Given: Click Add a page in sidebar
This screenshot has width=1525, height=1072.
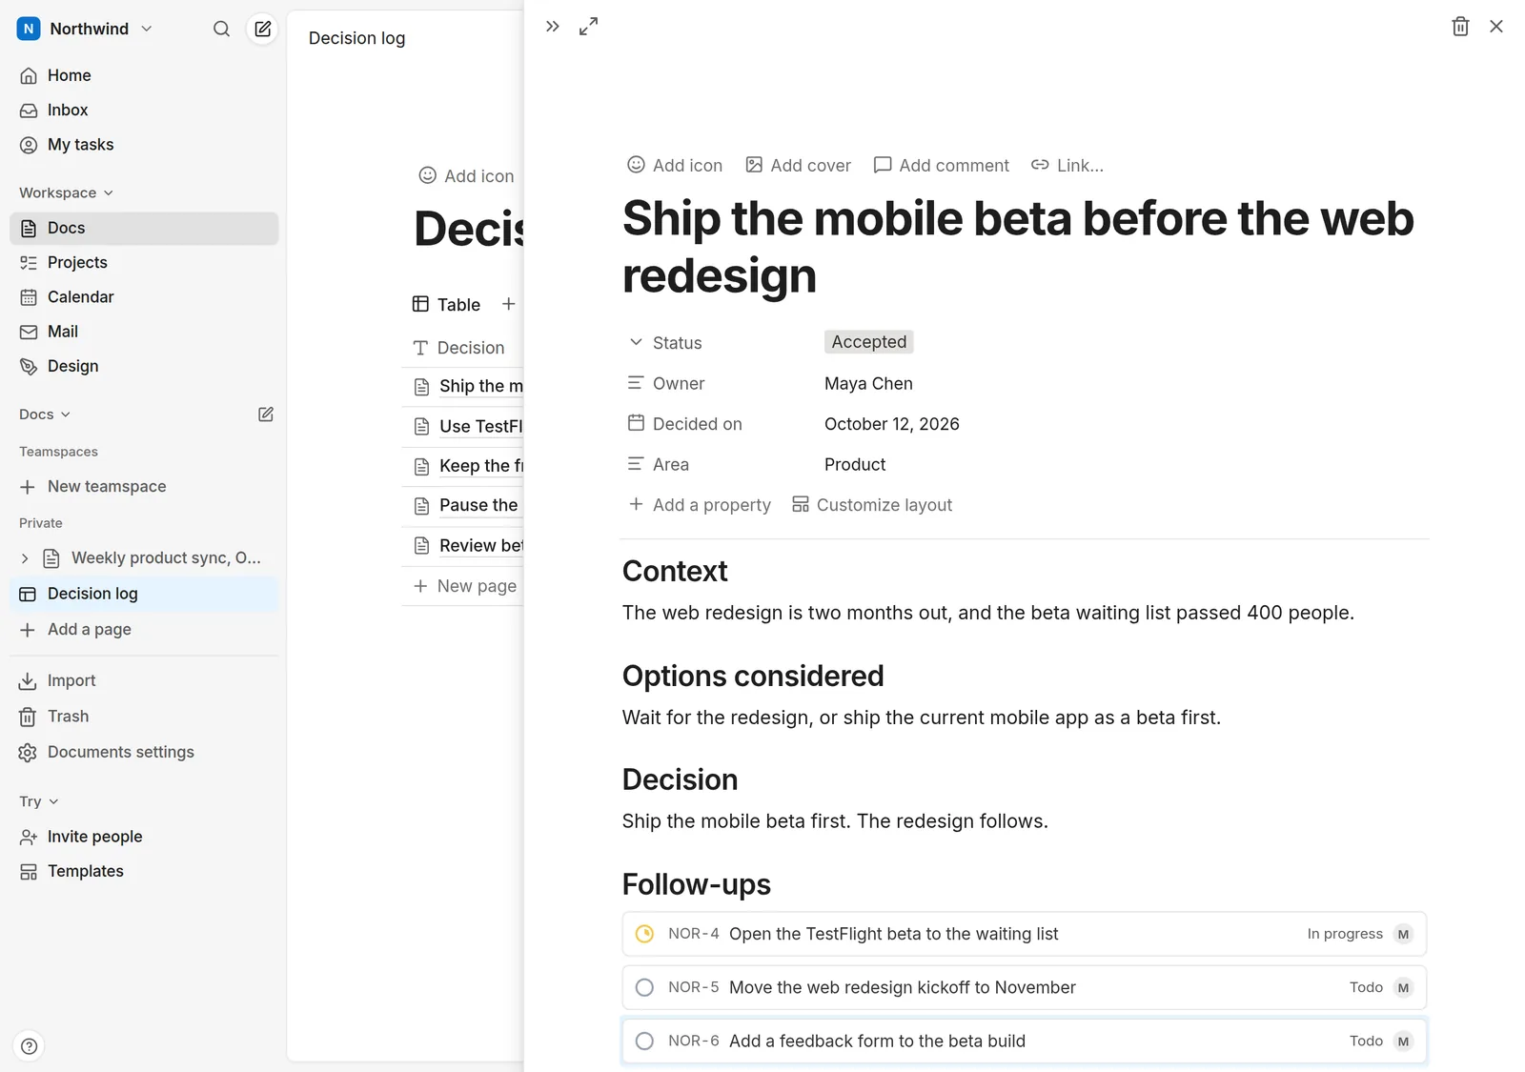Looking at the screenshot, I should [x=144, y=629].
